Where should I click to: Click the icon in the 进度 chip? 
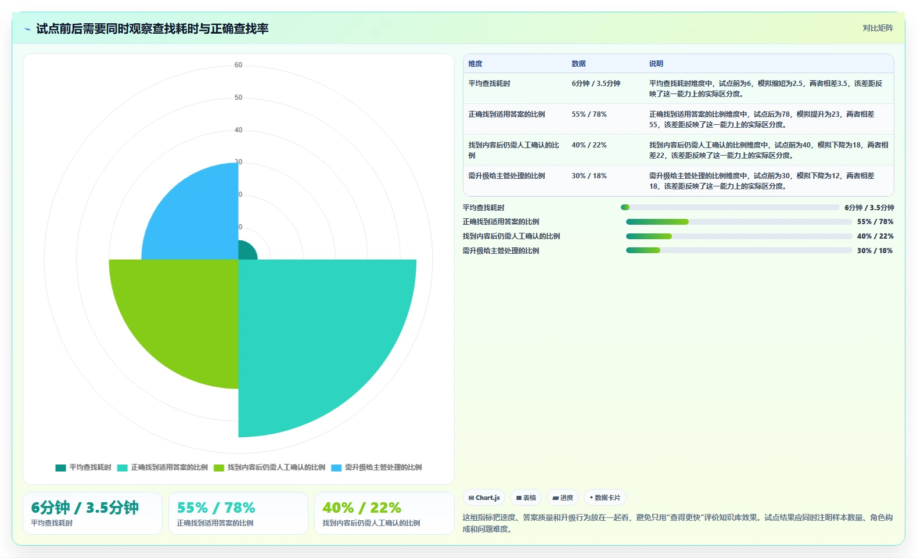coord(556,498)
